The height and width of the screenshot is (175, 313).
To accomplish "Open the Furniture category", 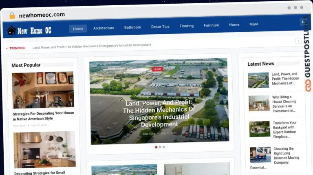I will (211, 25).
